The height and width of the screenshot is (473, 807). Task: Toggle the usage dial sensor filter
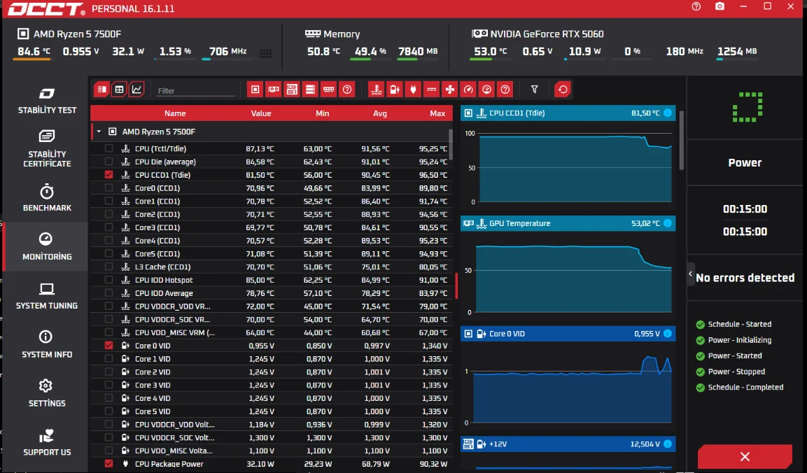pos(486,90)
